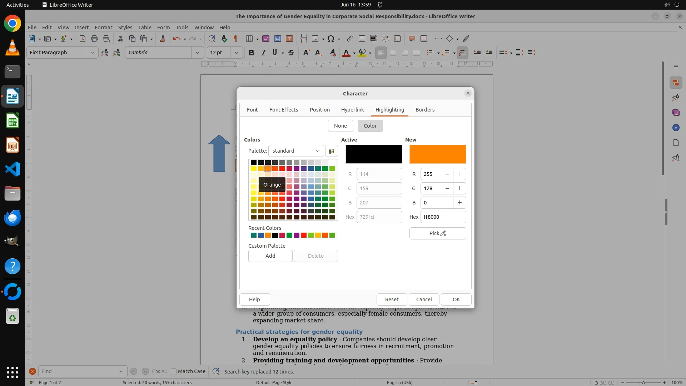Click the New color Hex field

click(443, 217)
